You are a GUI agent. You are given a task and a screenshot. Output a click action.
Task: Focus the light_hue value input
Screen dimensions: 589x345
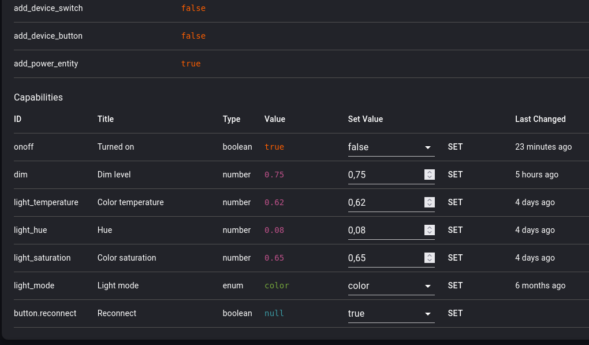pyautogui.click(x=385, y=231)
